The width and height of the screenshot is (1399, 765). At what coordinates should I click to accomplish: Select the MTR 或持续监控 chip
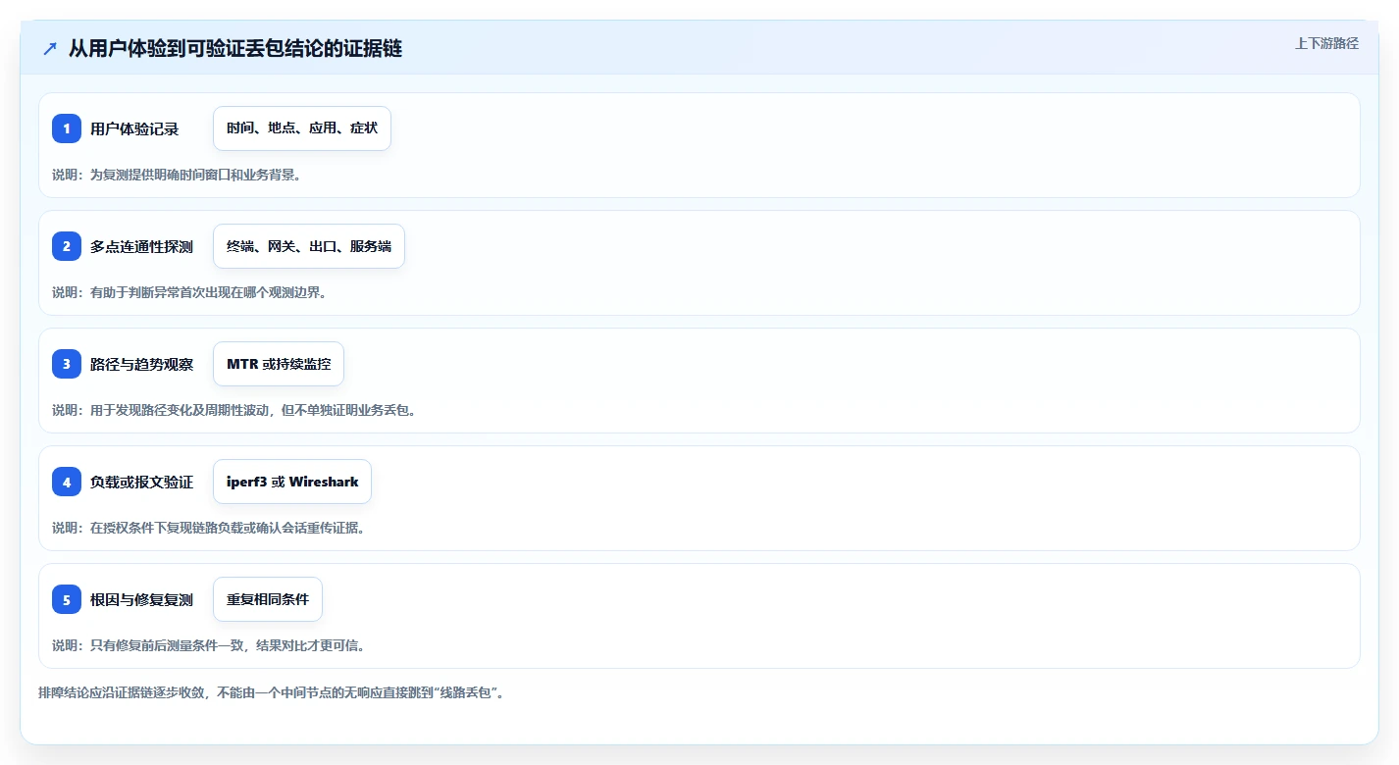pyautogui.click(x=279, y=364)
